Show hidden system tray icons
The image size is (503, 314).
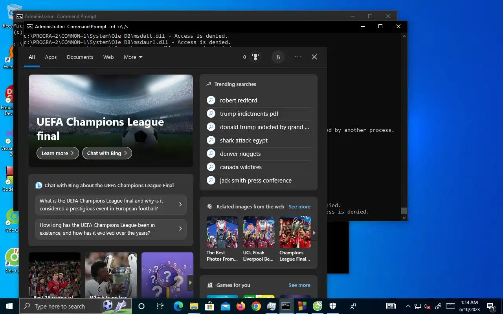point(408,306)
